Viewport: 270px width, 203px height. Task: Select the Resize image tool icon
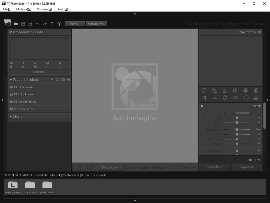point(204,90)
